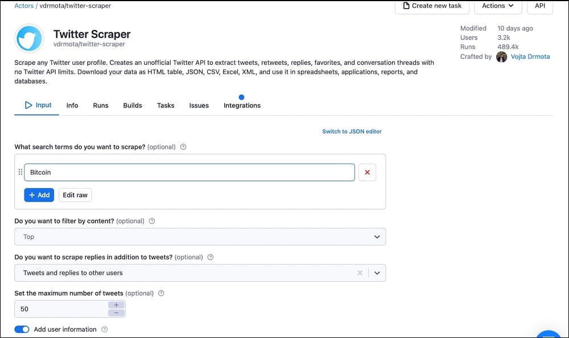
Task: Expand the Tweets and replies dropdown arrow
Action: tap(377, 273)
